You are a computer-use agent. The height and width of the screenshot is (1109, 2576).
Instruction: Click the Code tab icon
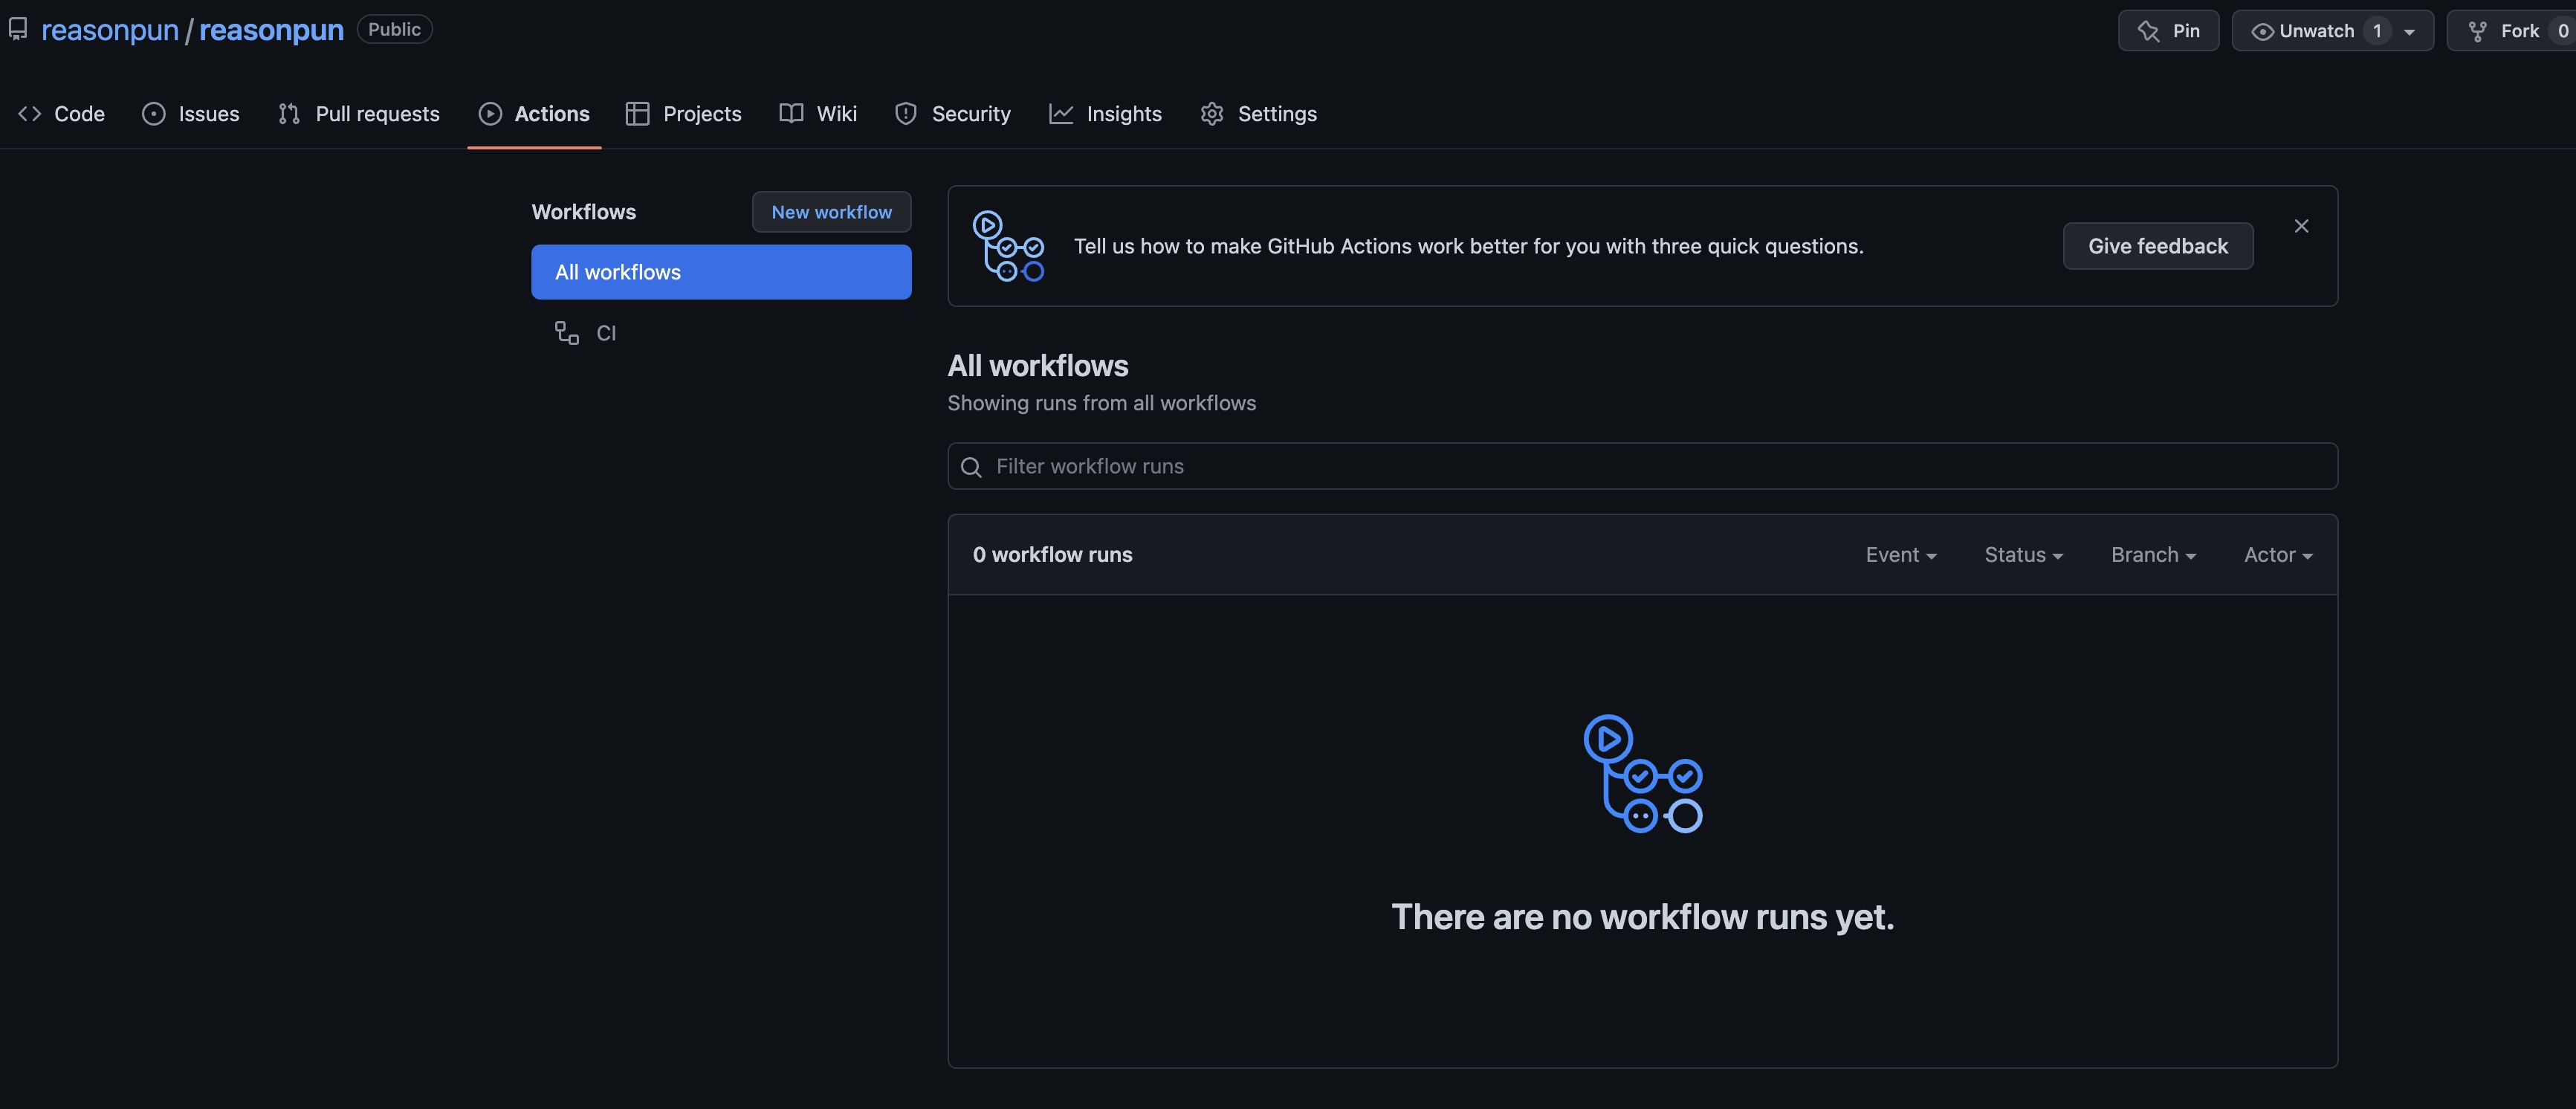point(29,114)
